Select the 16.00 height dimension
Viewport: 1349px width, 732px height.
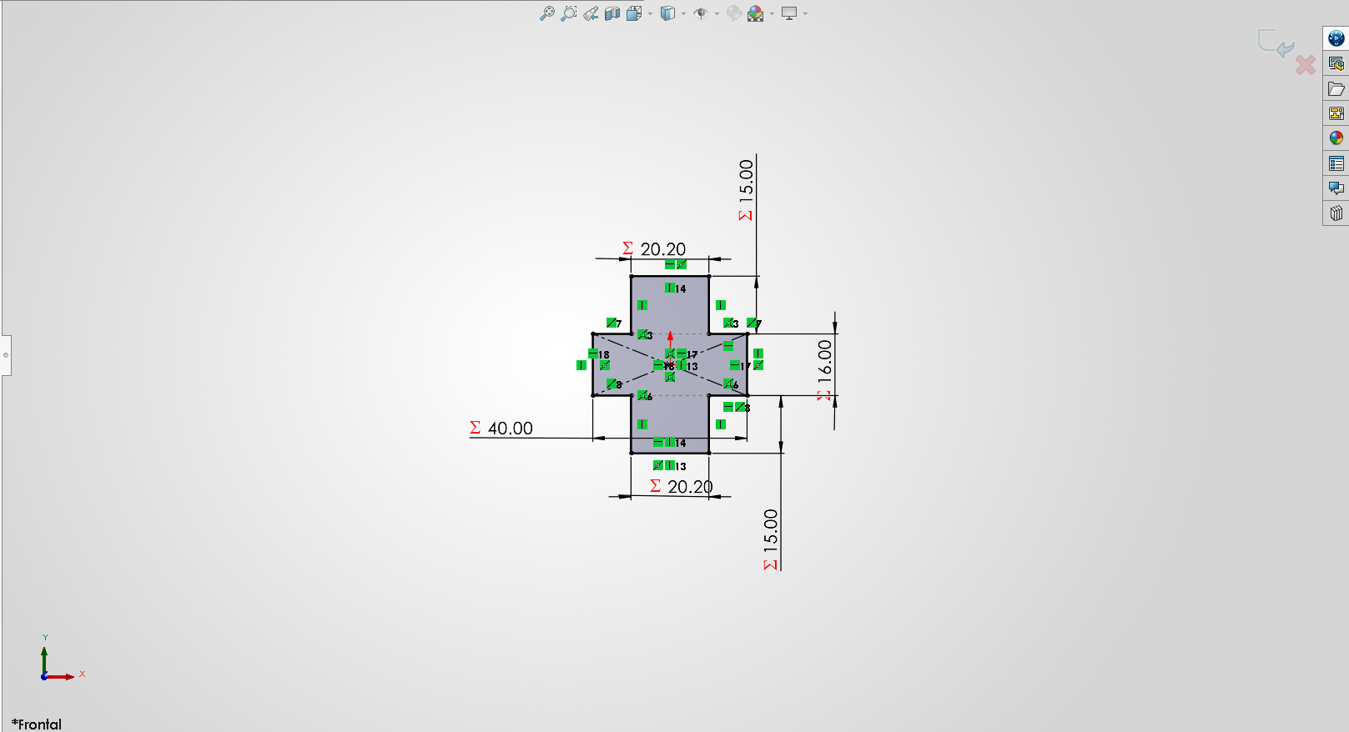(825, 361)
